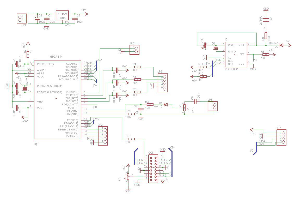Click resistor R9 3k3 symbol
Screen dimensions: 307x204
pos(266,36)
